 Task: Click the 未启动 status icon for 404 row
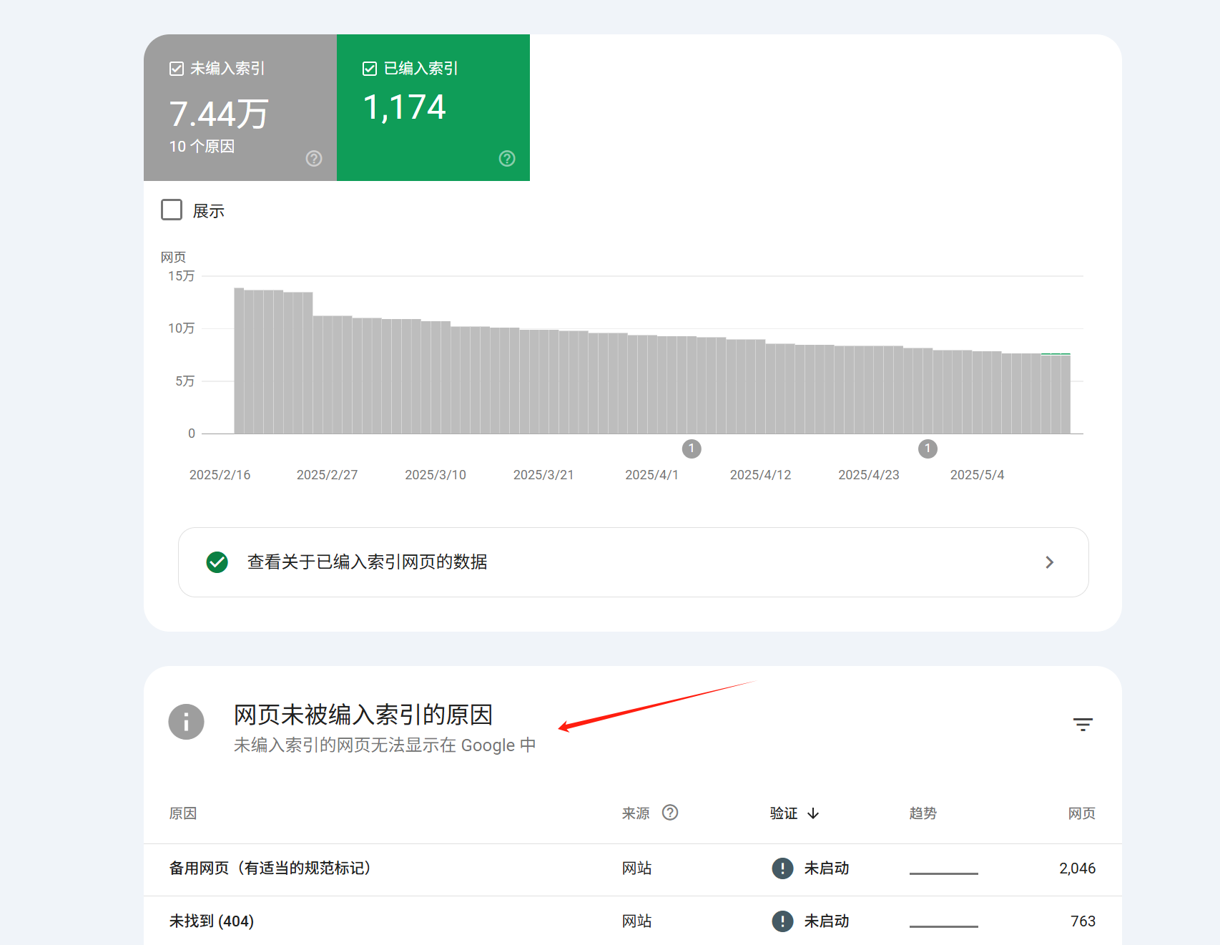tap(782, 921)
